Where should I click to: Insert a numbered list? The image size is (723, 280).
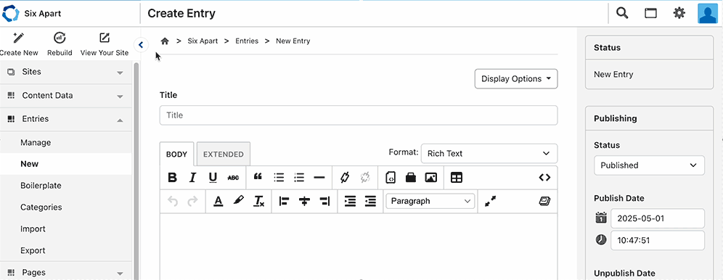pos(299,177)
